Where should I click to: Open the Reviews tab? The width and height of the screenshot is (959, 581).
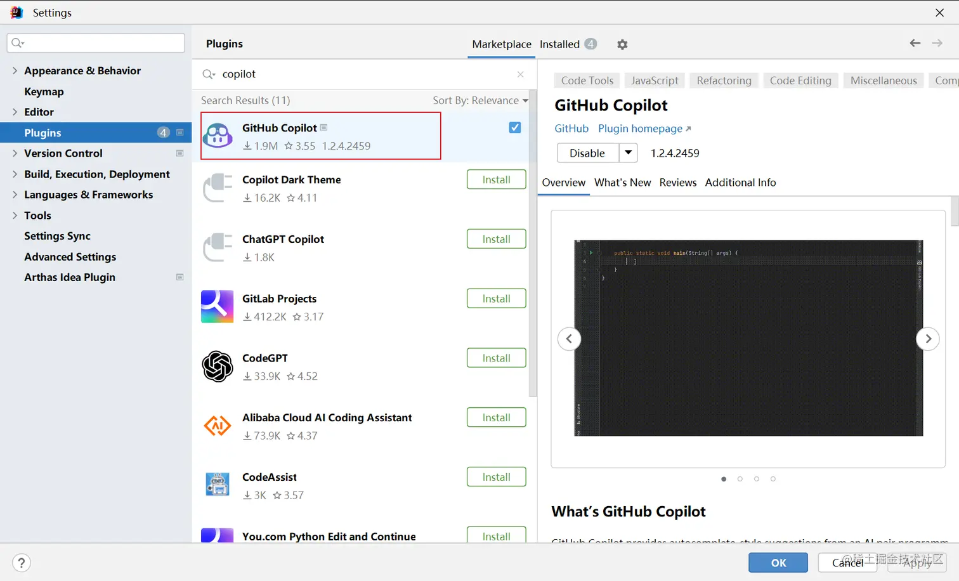677,182
